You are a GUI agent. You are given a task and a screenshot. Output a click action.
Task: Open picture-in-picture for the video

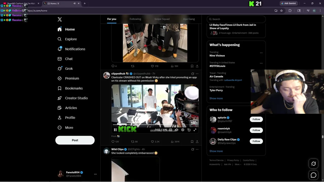[x=189, y=130]
